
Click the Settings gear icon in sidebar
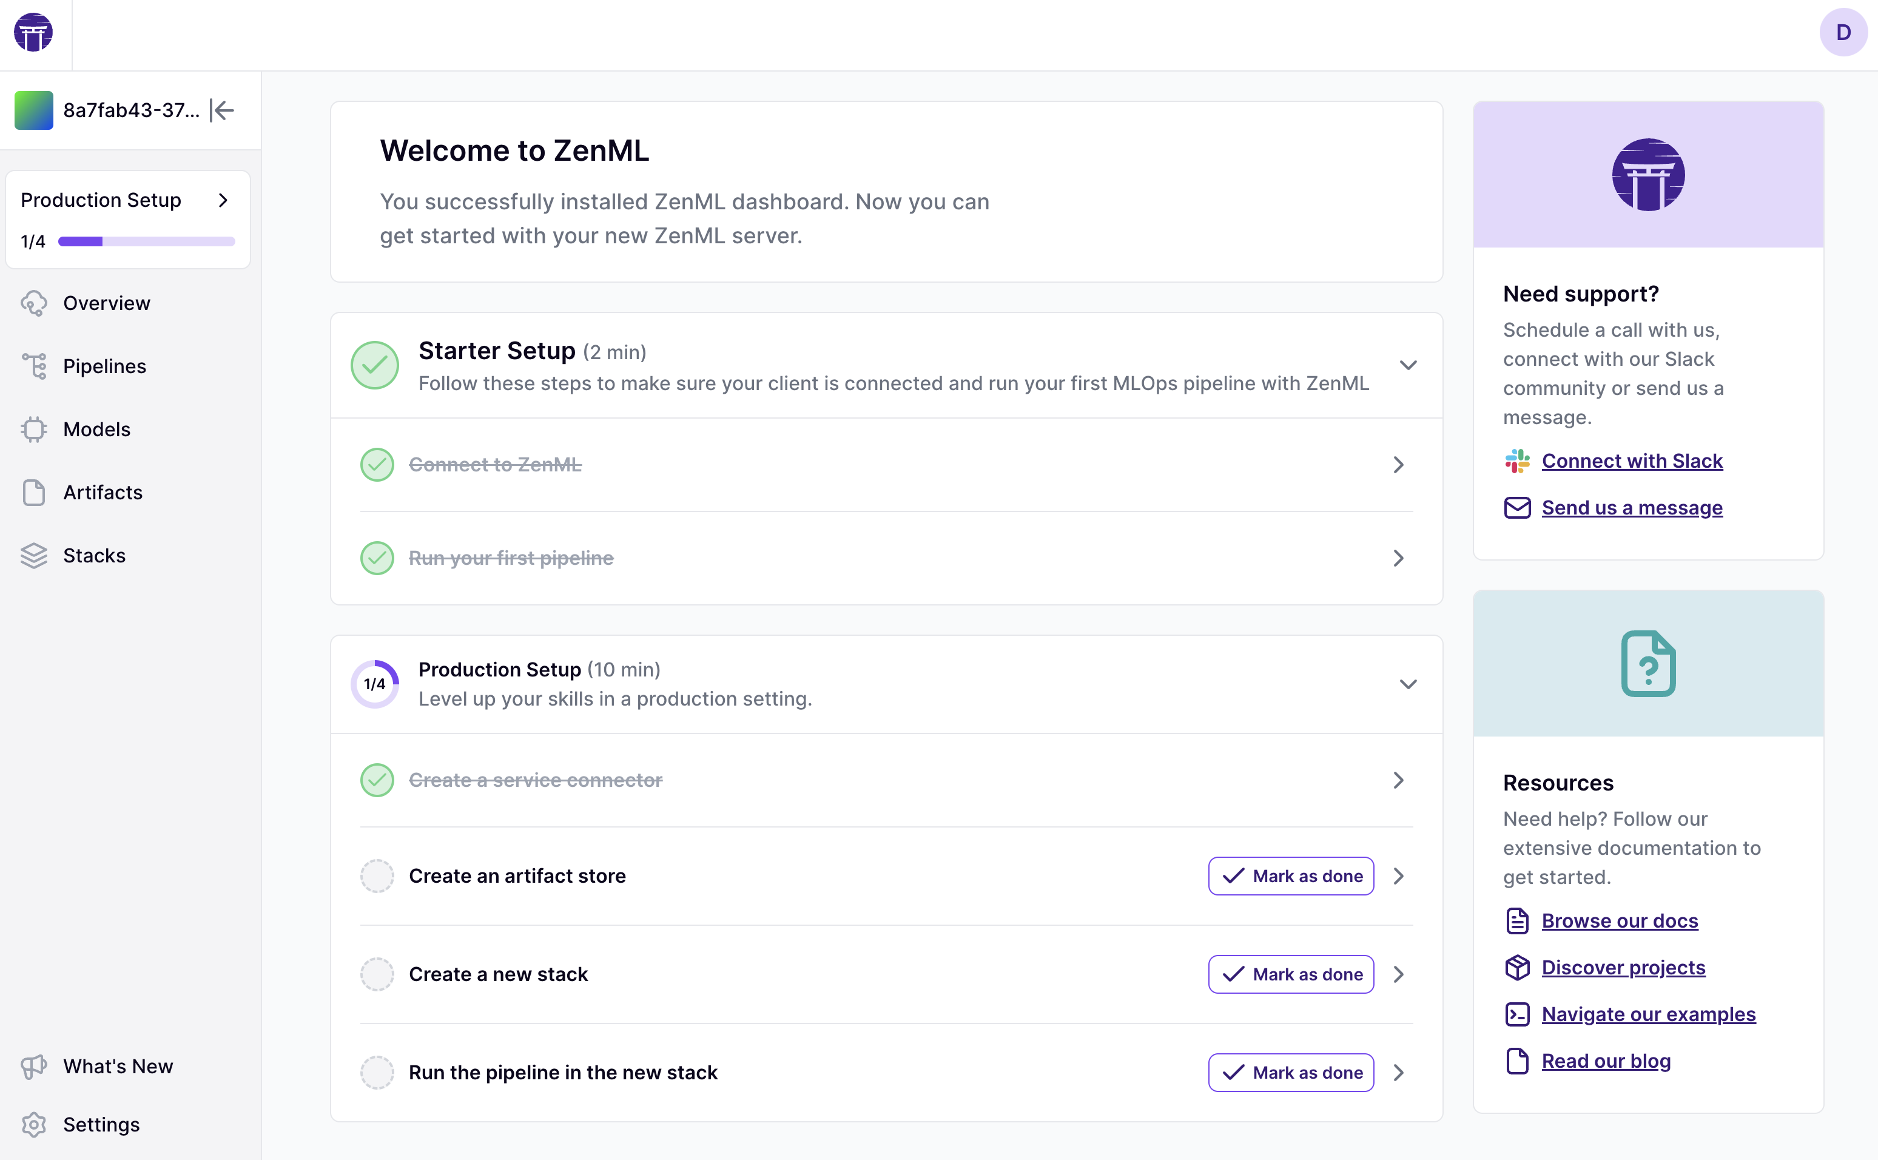click(34, 1125)
